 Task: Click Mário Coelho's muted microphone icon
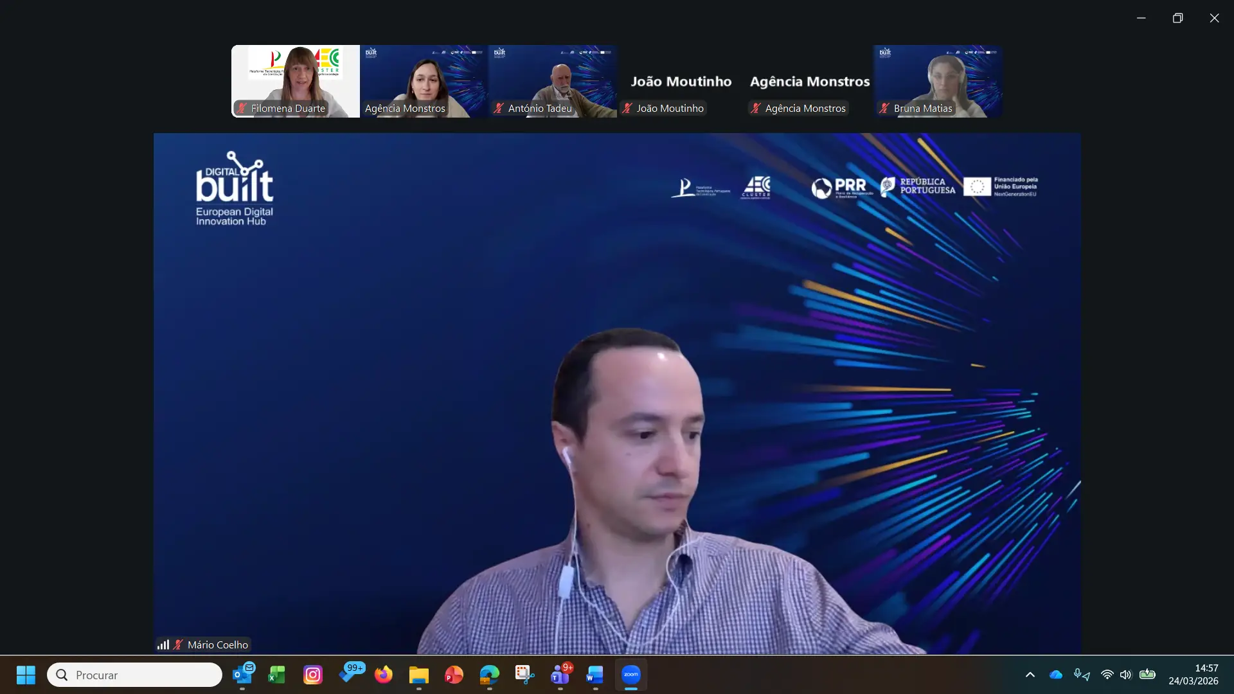pos(178,645)
